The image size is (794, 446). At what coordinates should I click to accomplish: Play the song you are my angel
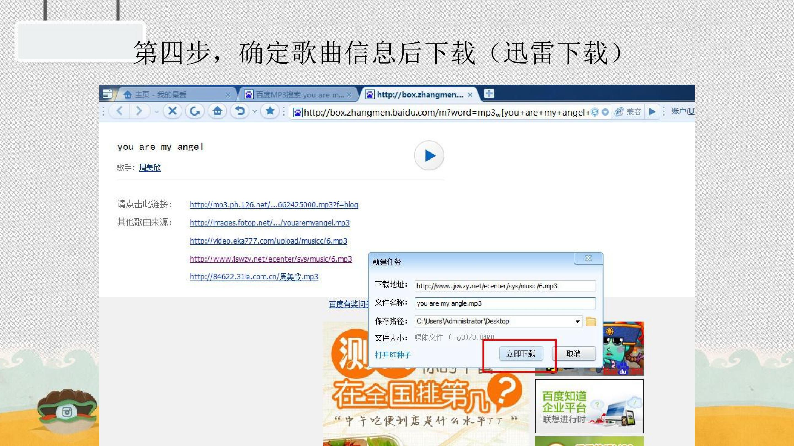click(x=429, y=156)
